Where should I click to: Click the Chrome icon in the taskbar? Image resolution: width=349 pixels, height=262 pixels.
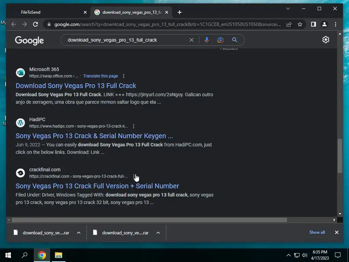pyautogui.click(x=42, y=255)
